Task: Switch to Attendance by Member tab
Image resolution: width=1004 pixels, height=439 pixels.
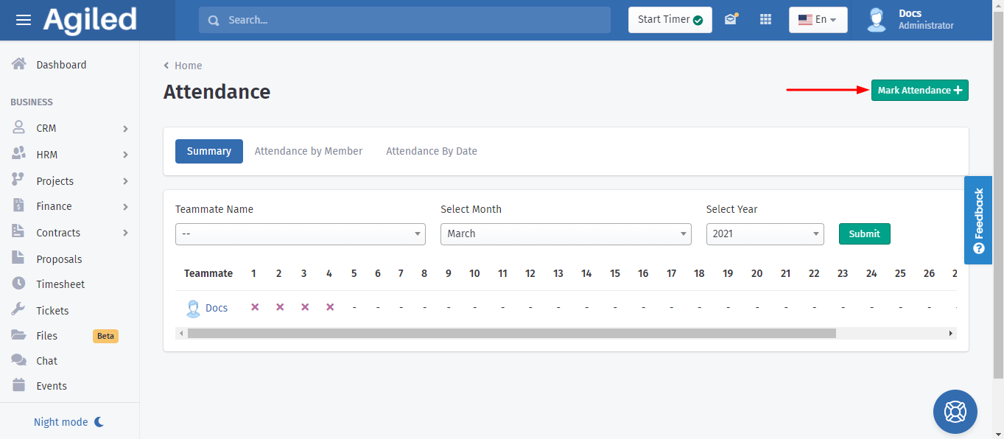Action: pyautogui.click(x=308, y=151)
